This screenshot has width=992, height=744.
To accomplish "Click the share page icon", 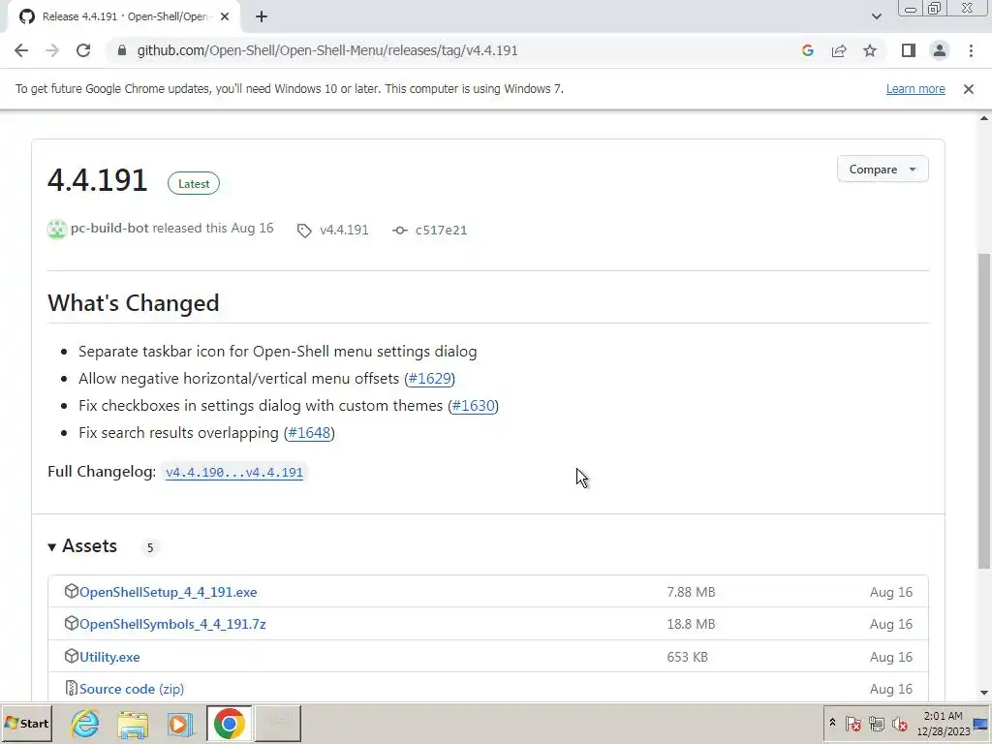I will click(x=839, y=50).
